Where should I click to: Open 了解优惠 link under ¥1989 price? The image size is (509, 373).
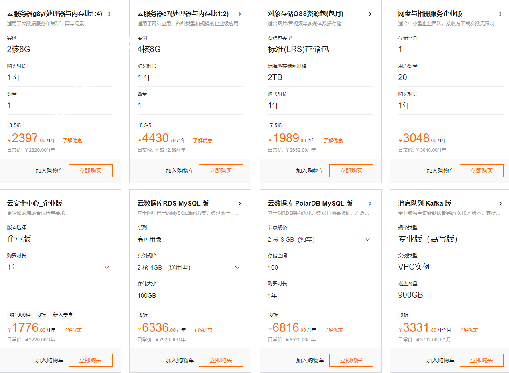[x=333, y=141]
